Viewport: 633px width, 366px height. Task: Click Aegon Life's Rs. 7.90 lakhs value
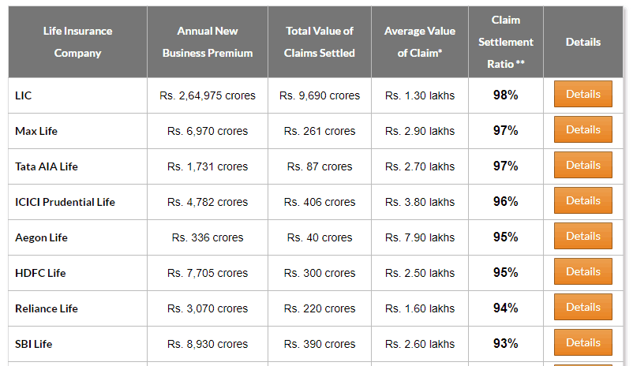tap(420, 237)
